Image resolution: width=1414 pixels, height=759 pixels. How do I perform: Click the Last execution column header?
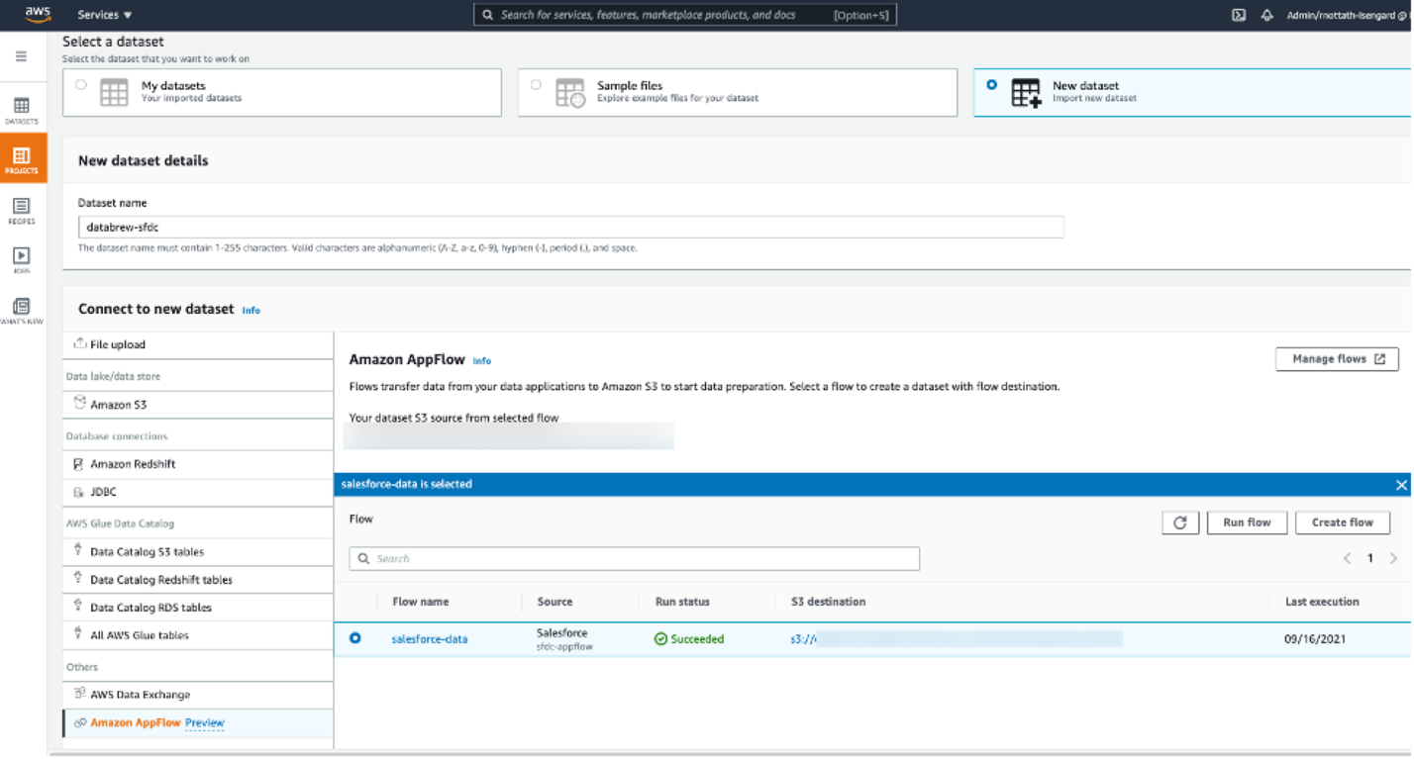(x=1322, y=602)
